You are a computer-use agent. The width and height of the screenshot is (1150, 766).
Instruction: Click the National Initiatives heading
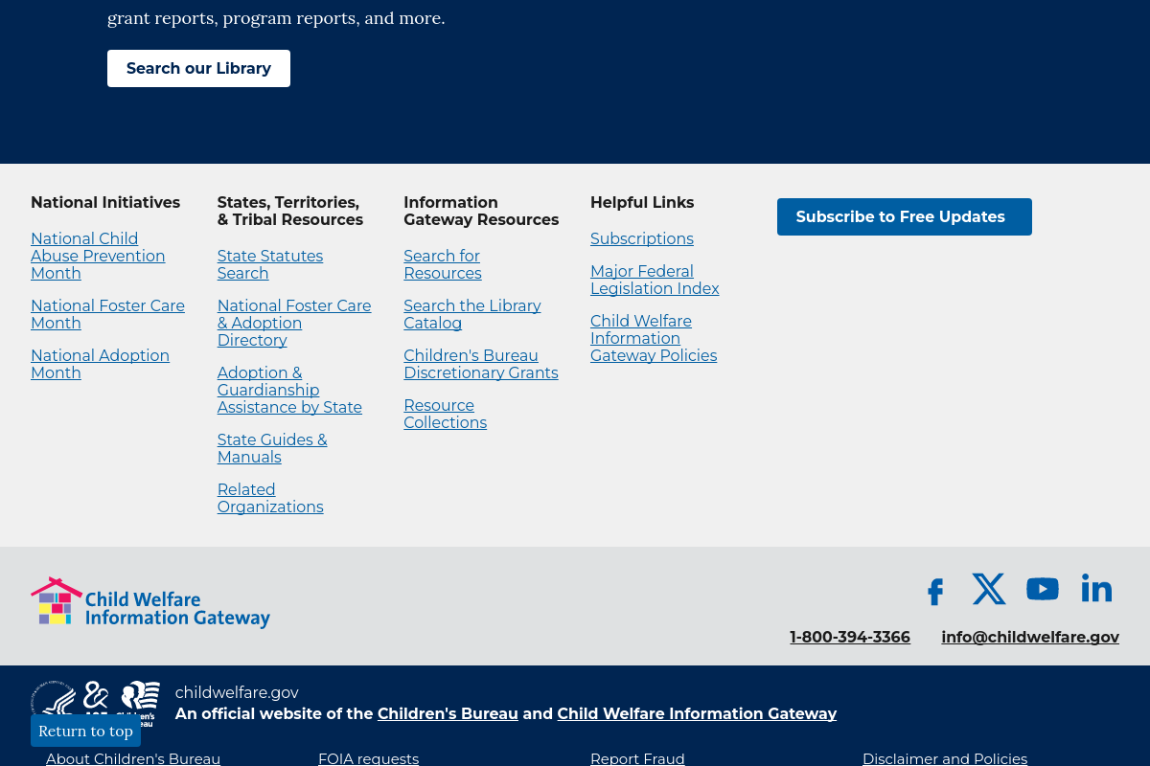coord(105,202)
